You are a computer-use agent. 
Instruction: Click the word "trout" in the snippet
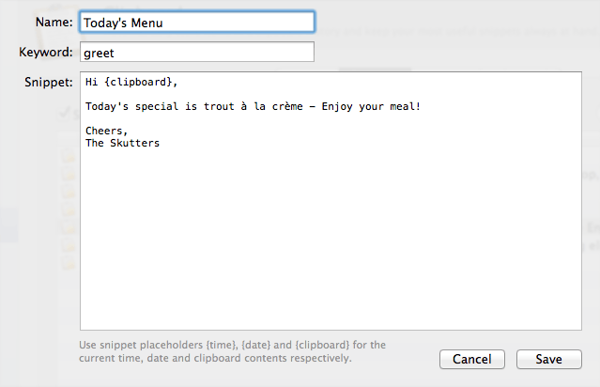click(x=220, y=106)
